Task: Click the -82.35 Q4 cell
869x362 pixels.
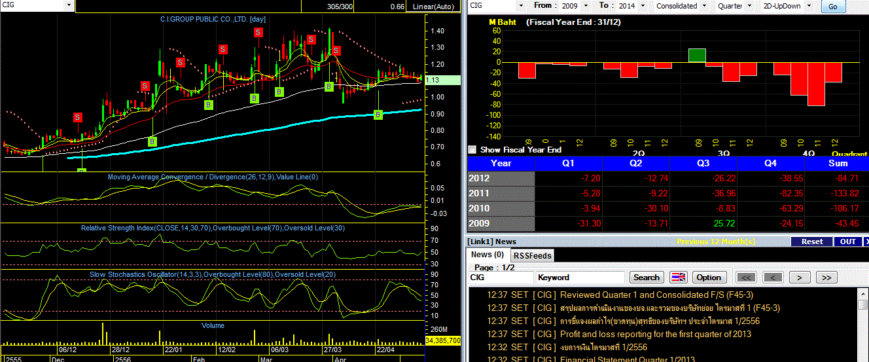Action: (771, 193)
